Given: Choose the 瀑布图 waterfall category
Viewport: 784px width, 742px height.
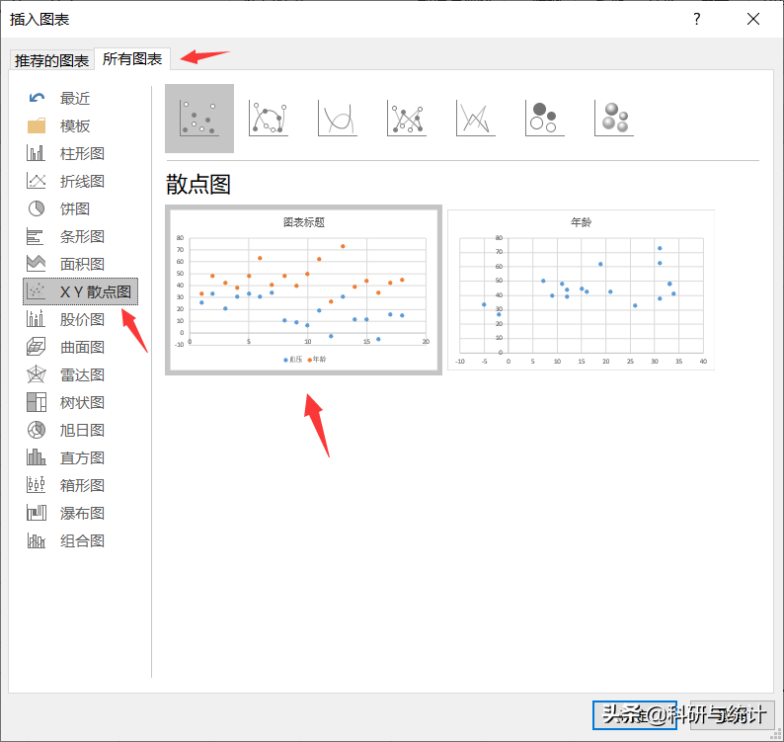Looking at the screenshot, I should pos(81,513).
